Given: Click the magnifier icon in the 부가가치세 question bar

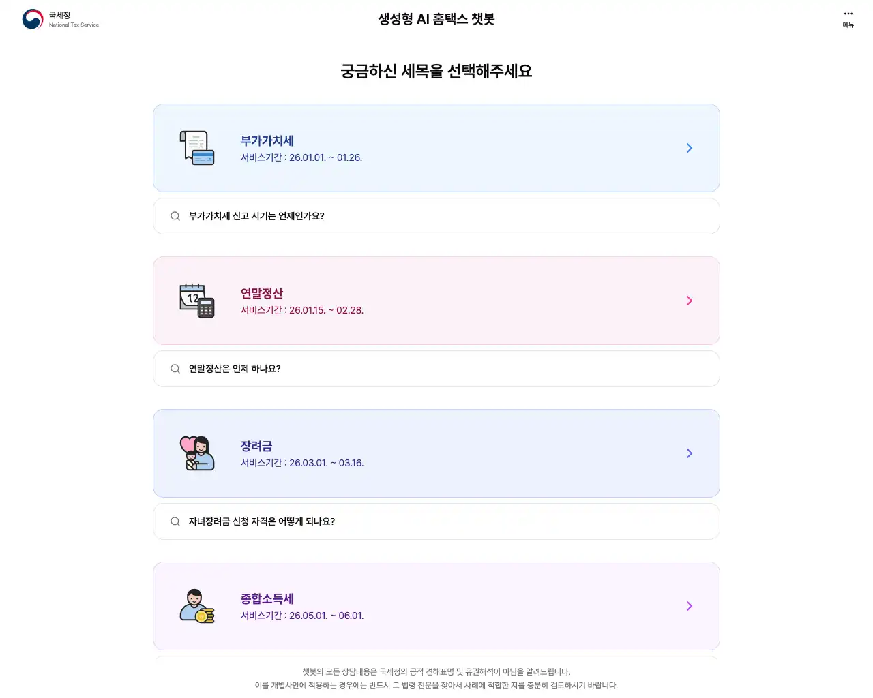Looking at the screenshot, I should (175, 216).
